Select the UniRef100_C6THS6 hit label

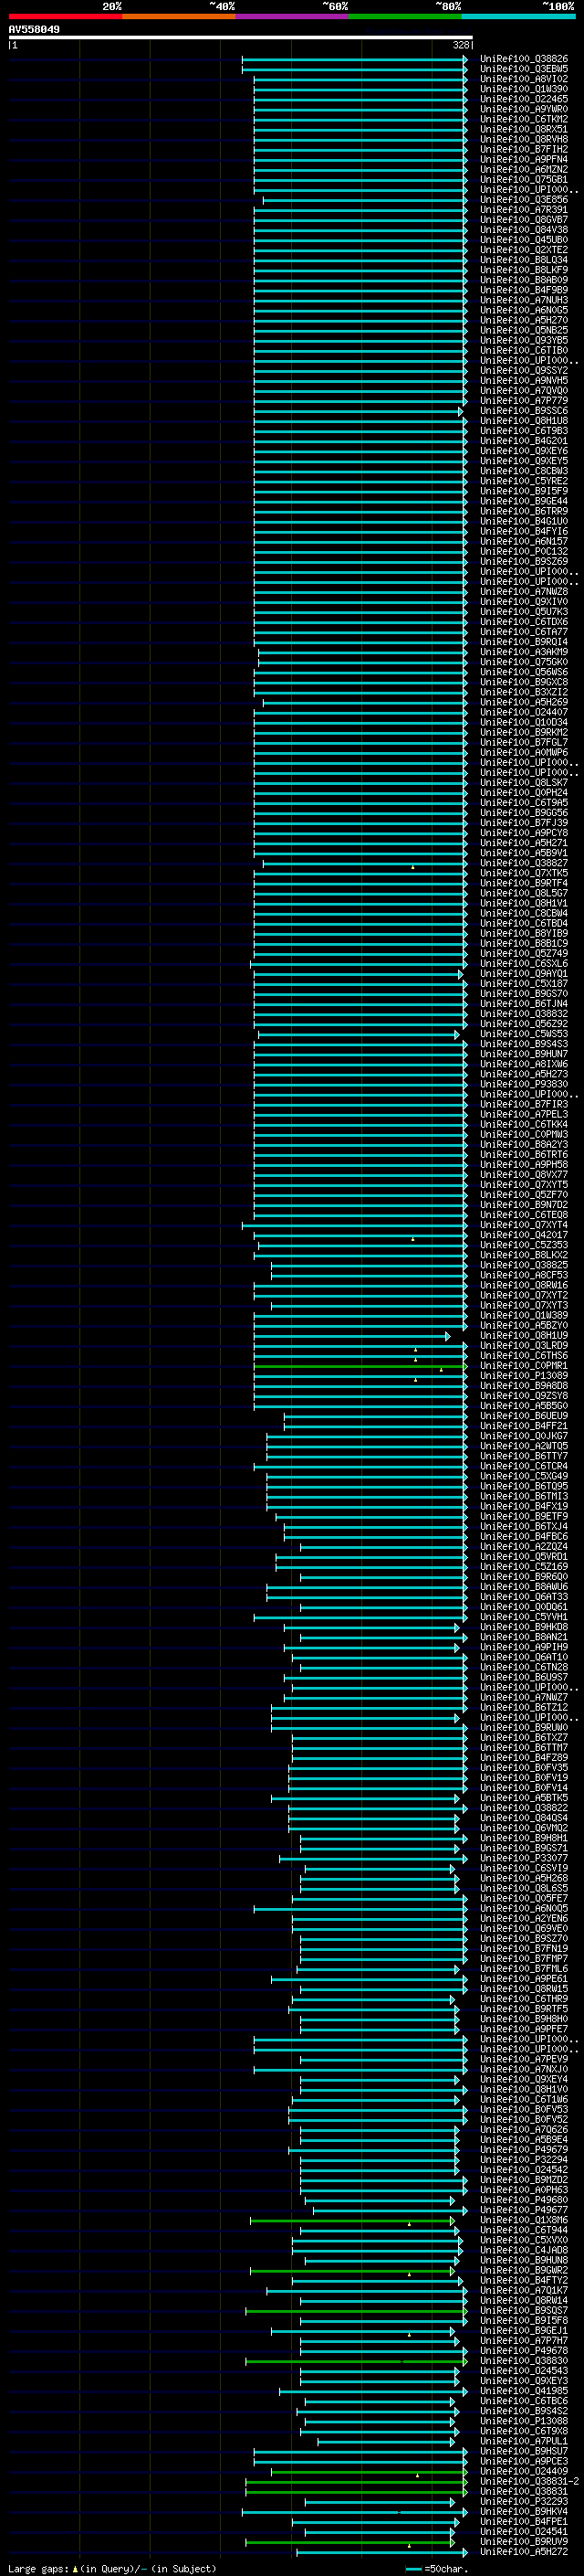click(524, 1356)
